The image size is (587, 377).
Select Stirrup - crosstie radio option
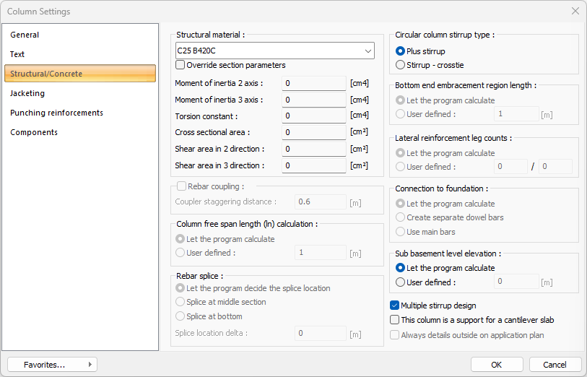[x=401, y=65]
